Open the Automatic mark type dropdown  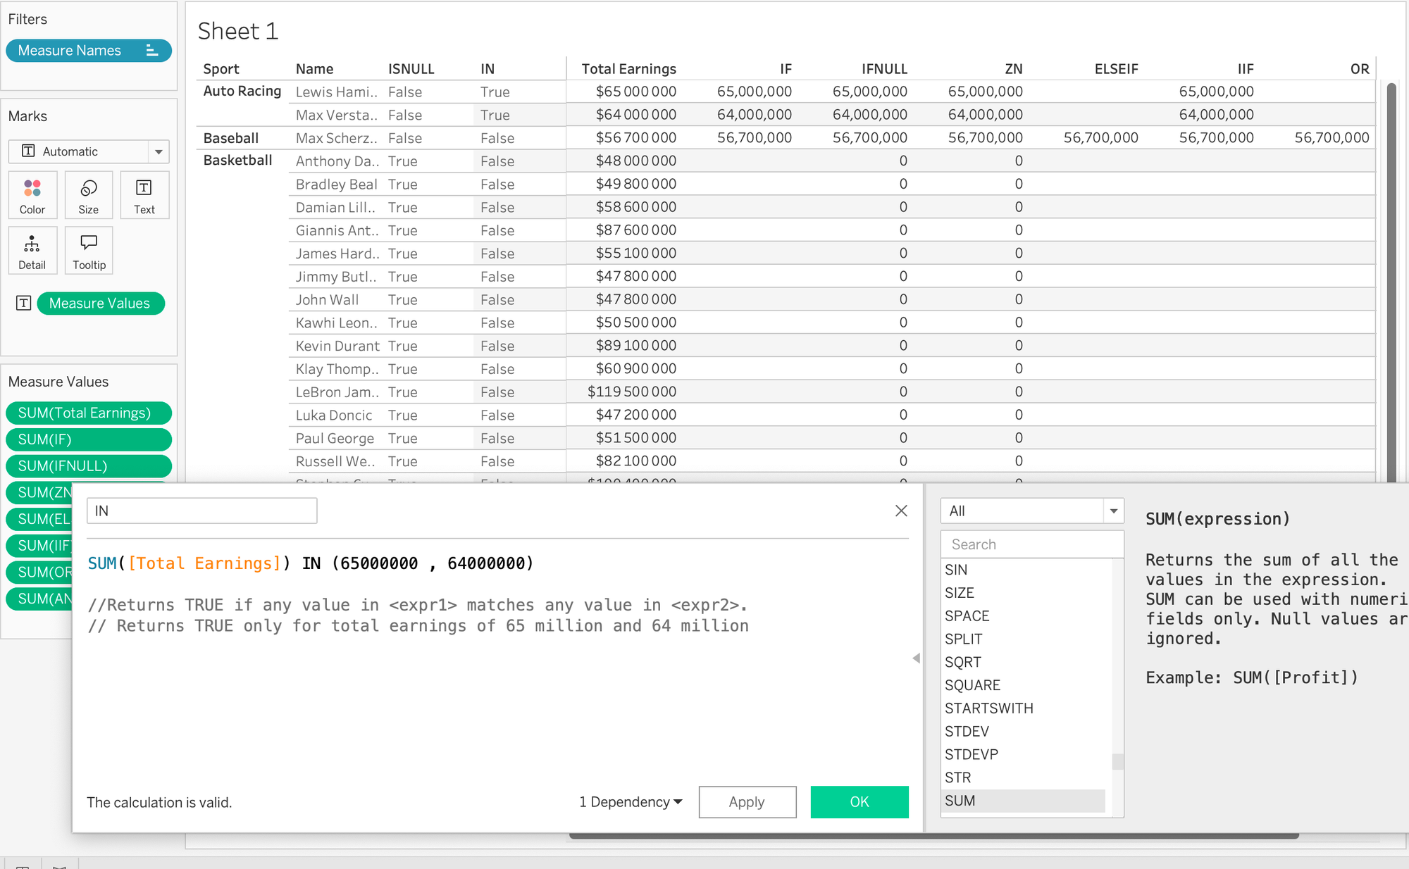(159, 151)
